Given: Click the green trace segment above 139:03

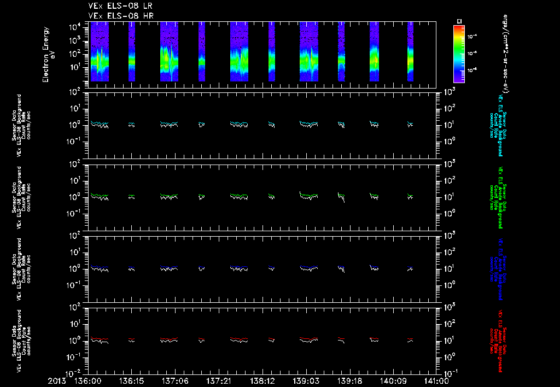Looking at the screenshot, I should tap(309, 195).
